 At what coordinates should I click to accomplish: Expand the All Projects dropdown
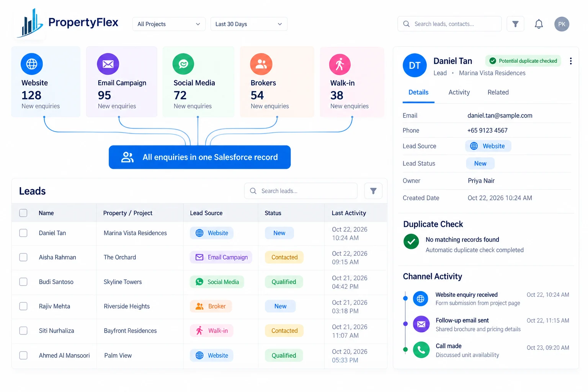click(x=169, y=24)
